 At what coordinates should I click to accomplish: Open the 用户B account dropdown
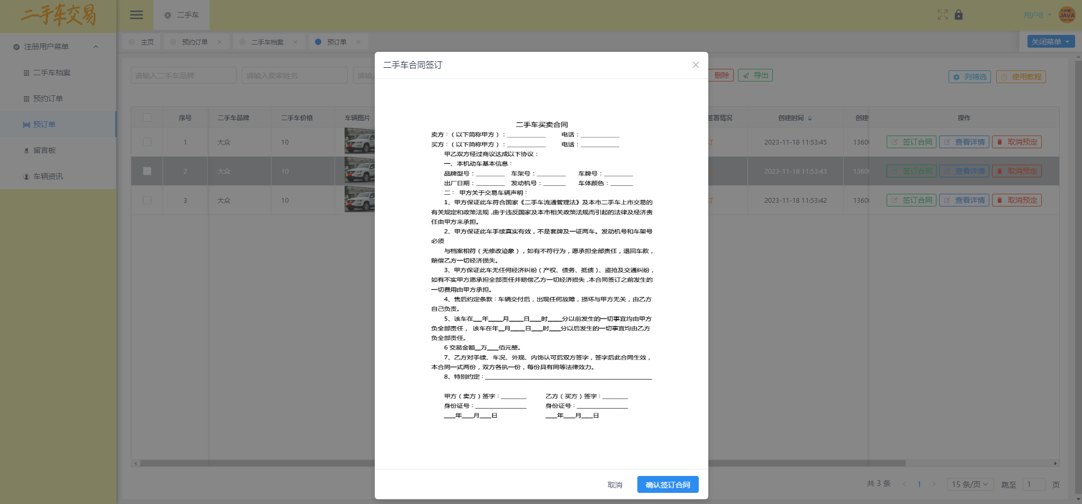(1038, 15)
